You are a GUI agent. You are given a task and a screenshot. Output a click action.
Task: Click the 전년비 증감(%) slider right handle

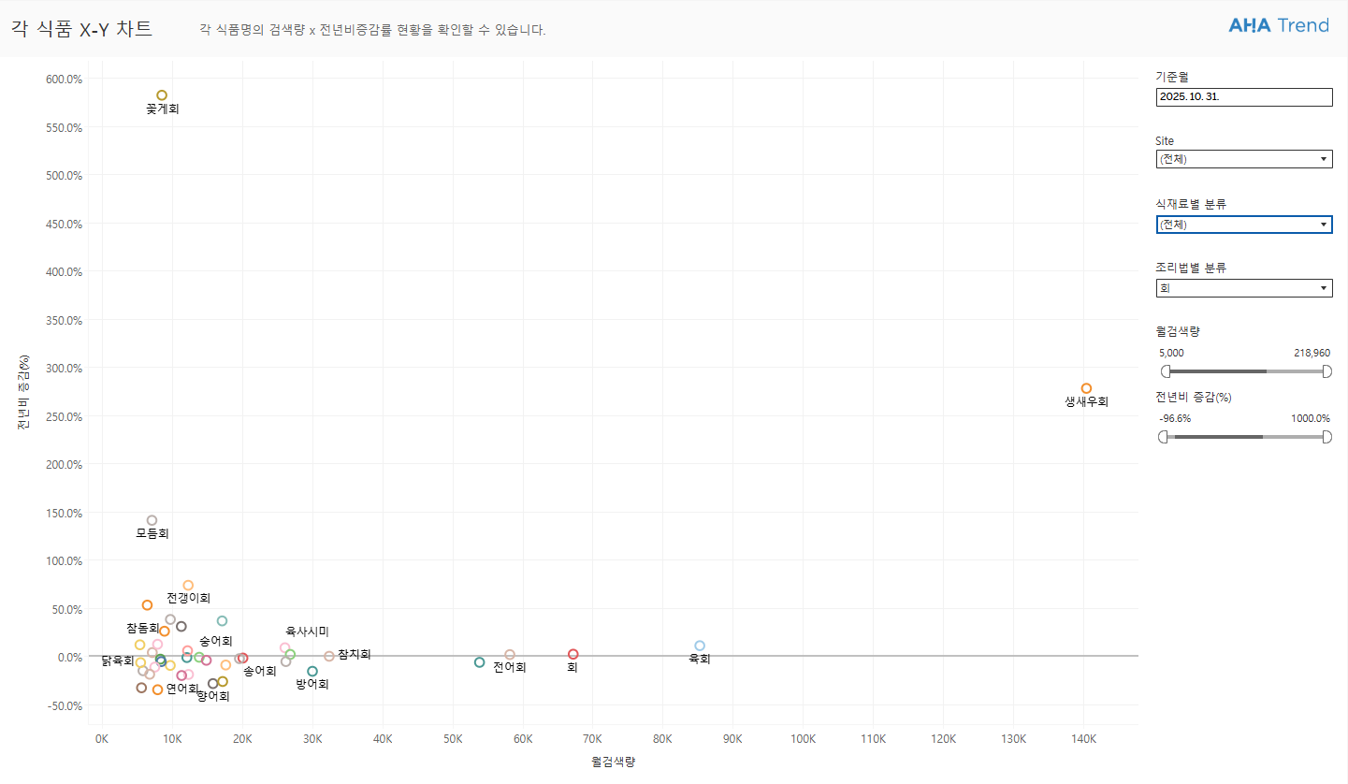coord(1326,437)
